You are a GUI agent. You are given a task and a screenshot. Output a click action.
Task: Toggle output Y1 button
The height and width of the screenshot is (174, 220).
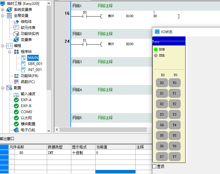click(x=175, y=93)
